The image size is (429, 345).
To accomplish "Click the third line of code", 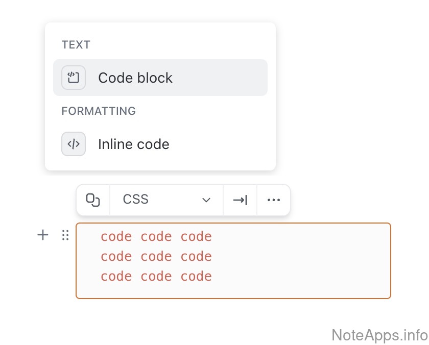I will [x=156, y=276].
